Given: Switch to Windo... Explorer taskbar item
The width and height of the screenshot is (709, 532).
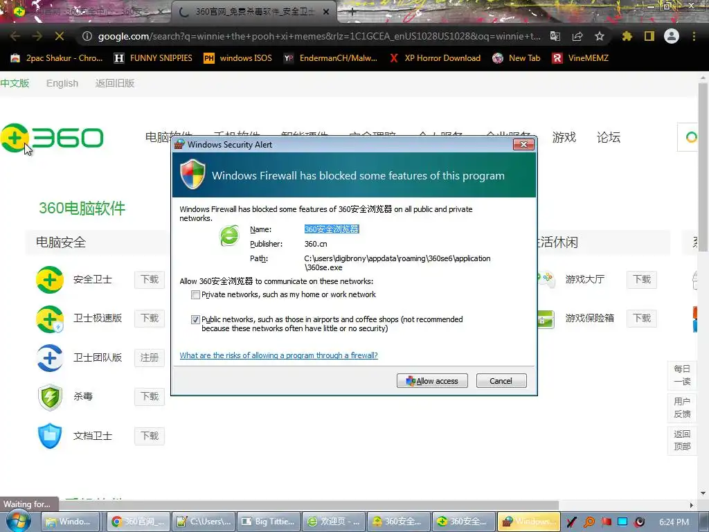Looking at the screenshot, I should click(70, 522).
